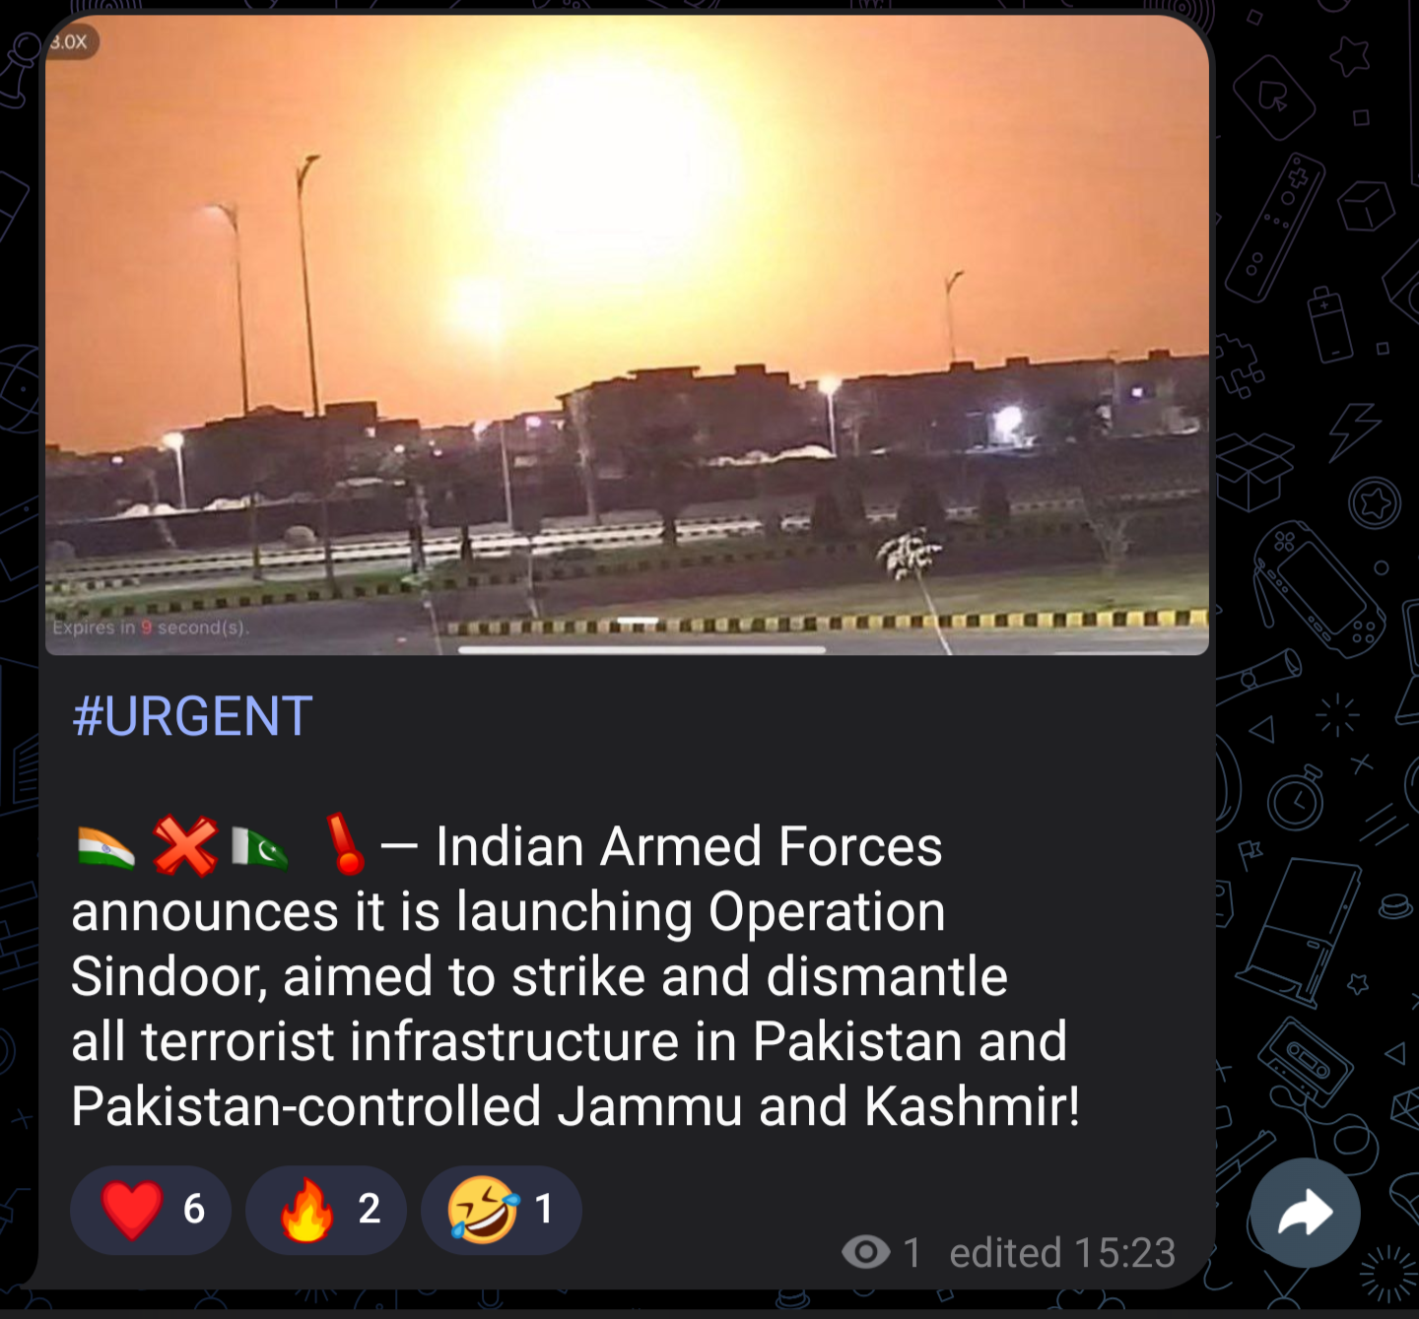
Task: Click the red exclamation mark emoji
Action: click(345, 845)
